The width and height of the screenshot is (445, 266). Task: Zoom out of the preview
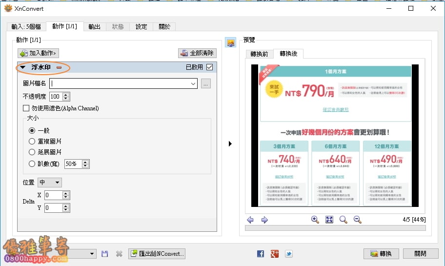click(357, 220)
